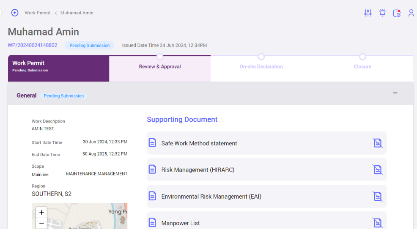Click the AMIN TEST work description value
The image size is (417, 229).
point(43,128)
